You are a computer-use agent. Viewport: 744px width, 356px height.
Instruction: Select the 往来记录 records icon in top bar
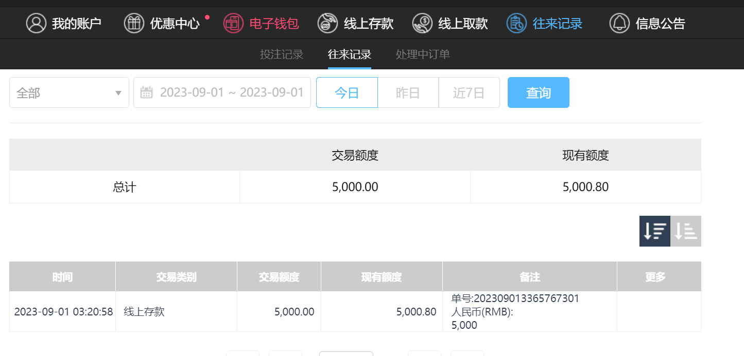[x=516, y=24]
